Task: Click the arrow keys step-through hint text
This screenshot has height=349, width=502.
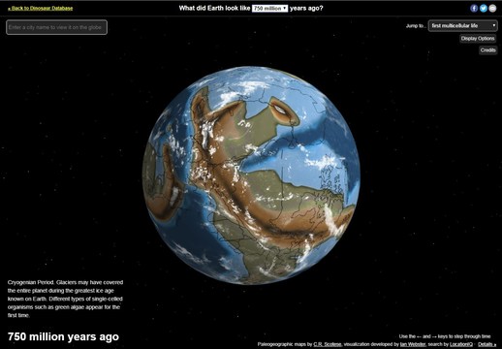Action: coord(445,336)
